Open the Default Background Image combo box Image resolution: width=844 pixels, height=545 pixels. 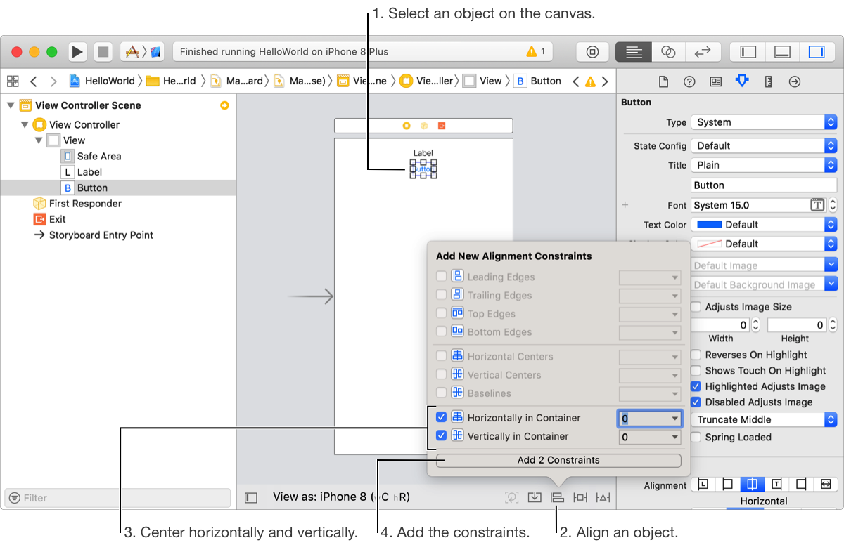(764, 284)
